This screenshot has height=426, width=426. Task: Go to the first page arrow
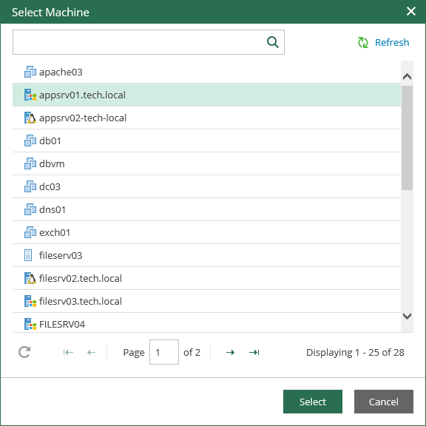tap(68, 352)
